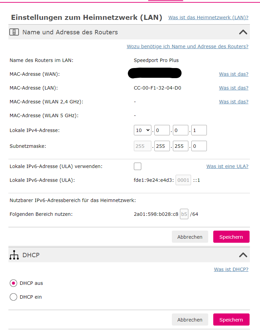Screen dimensions: 260x336
Task: Collapse the DHCP section chevron
Action: 243,255
